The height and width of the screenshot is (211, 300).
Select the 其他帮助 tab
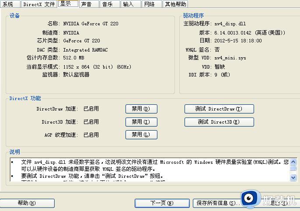[x=175, y=4]
